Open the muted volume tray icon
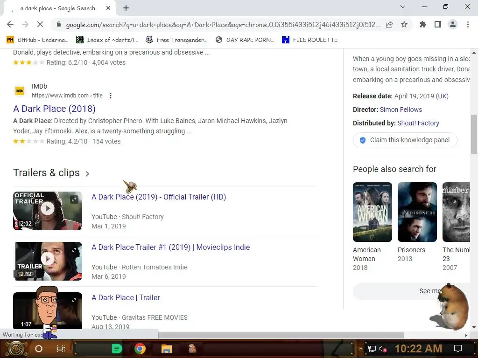Screen dimensions: 478x358 (x=383, y=349)
